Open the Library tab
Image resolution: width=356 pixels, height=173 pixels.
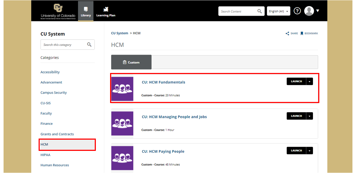click(x=86, y=11)
